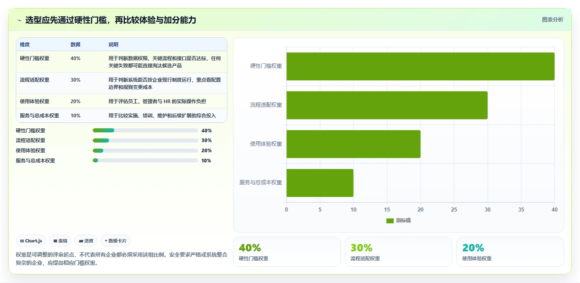
Task: Click the 说明 column header
Action: (113, 45)
